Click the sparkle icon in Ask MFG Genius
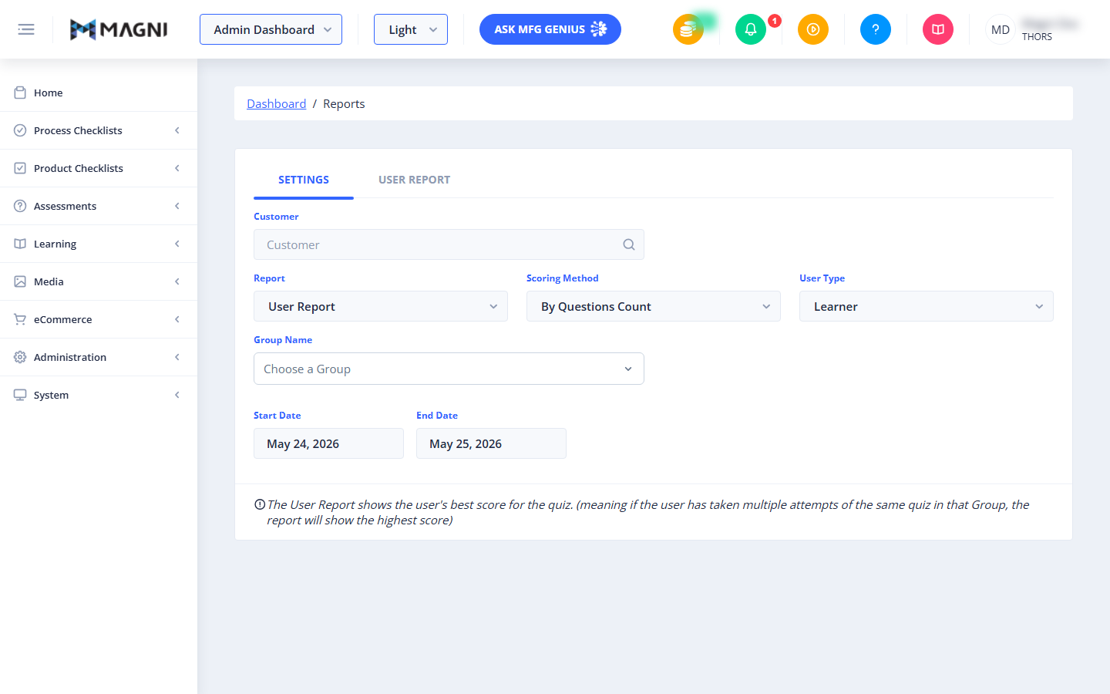This screenshot has height=694, width=1110. pyautogui.click(x=599, y=29)
